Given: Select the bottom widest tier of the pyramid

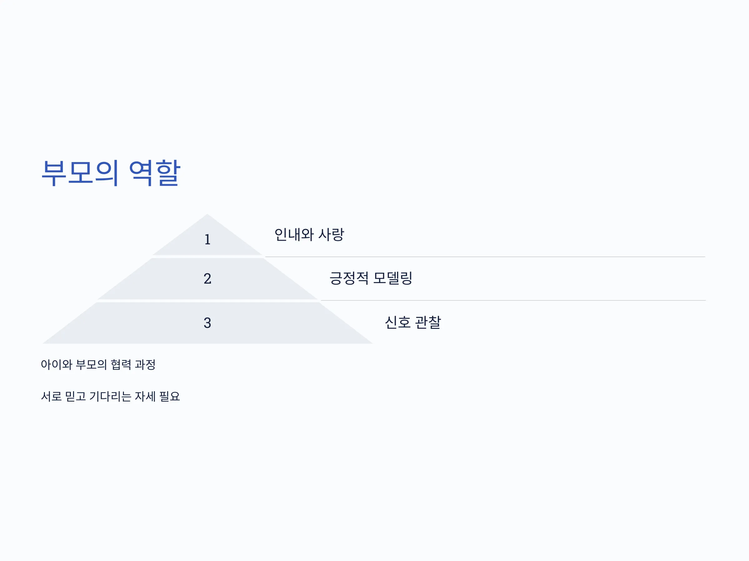Looking at the screenshot, I should [x=207, y=323].
